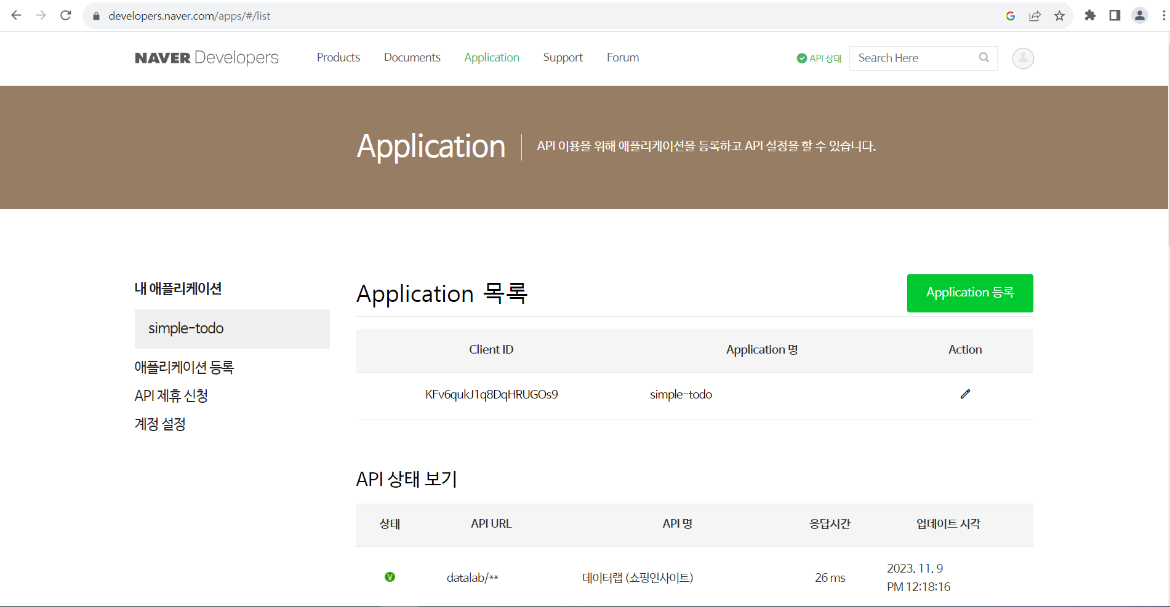Open the Chrome profile avatar
This screenshot has width=1170, height=607.
1140,15
